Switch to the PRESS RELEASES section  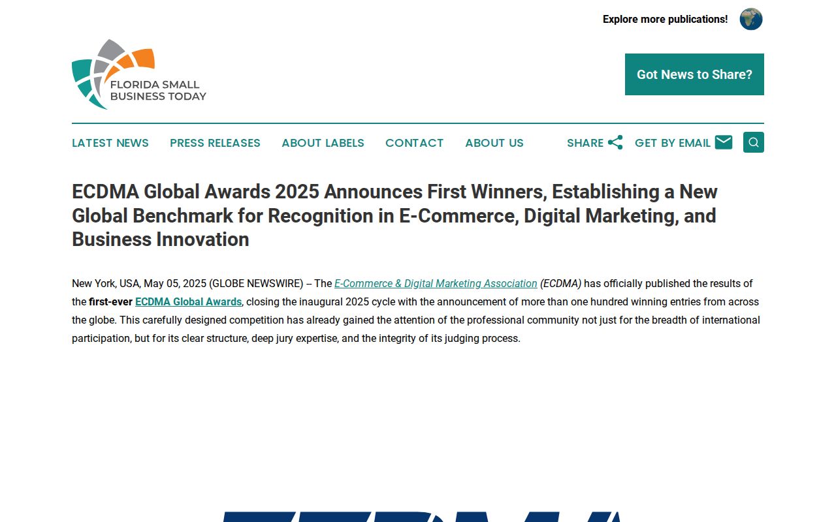[215, 143]
